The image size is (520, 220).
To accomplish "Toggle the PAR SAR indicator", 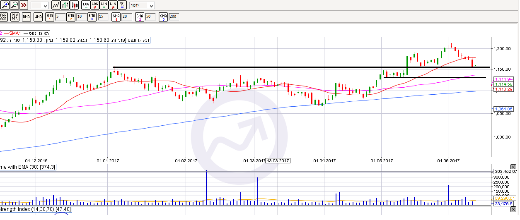I will [x=4, y=17].
